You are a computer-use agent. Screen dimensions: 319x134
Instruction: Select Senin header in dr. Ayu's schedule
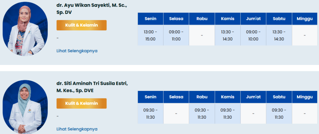coord(150,19)
